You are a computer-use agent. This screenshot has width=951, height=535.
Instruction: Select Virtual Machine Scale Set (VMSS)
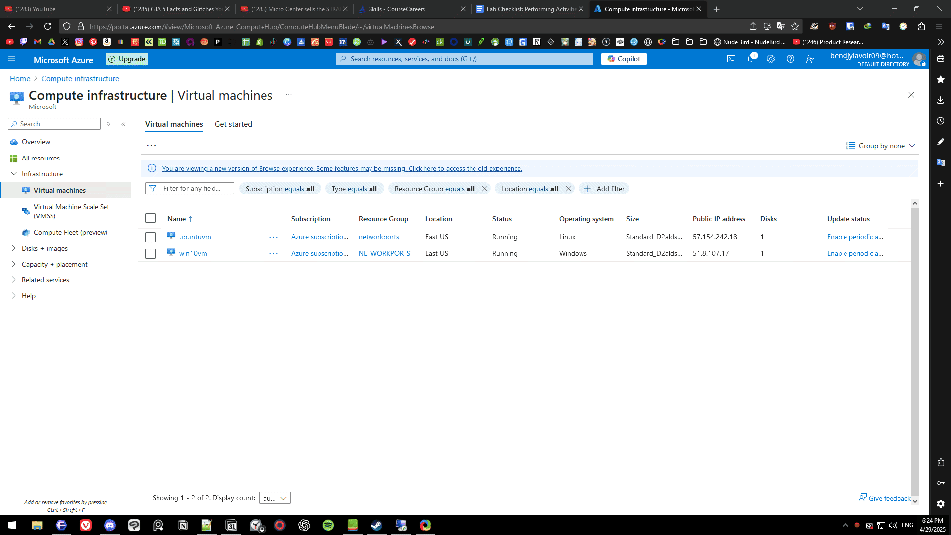pyautogui.click(x=71, y=212)
